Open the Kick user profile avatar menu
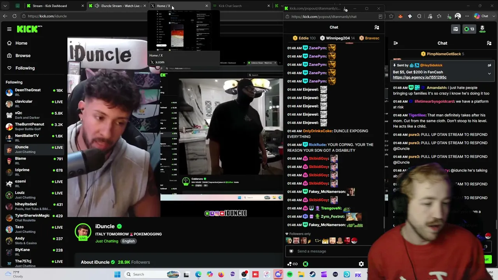Image resolution: width=498 pixels, height=280 pixels. pos(482,29)
